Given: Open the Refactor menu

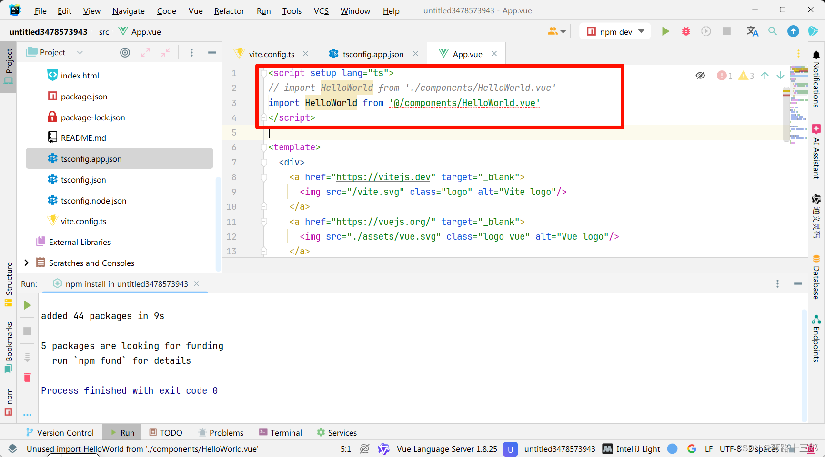Looking at the screenshot, I should pos(229,11).
